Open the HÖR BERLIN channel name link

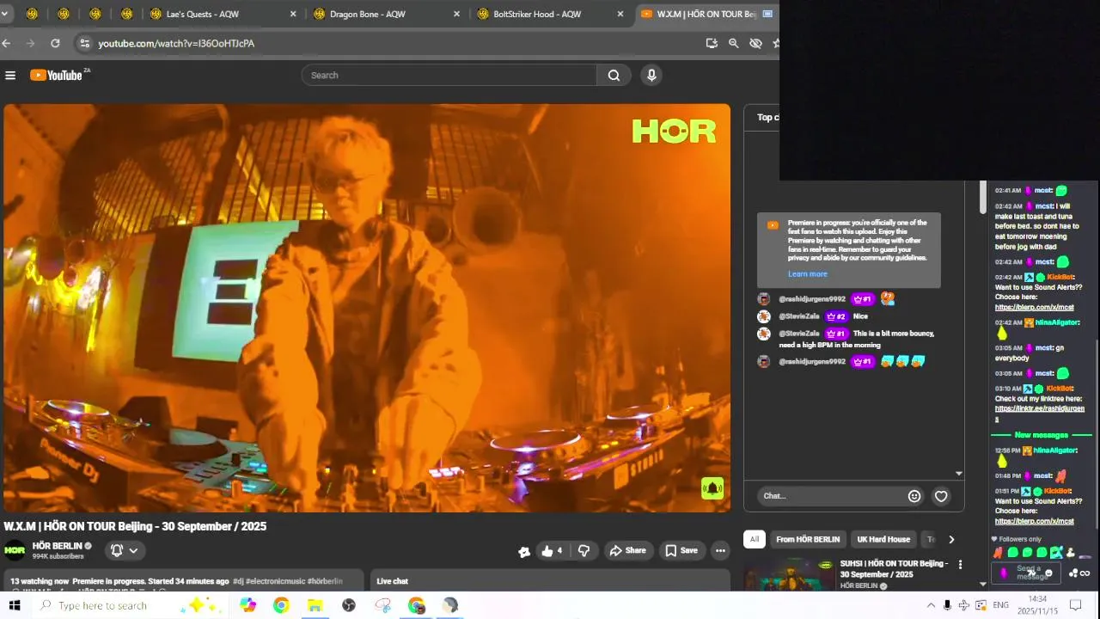[57, 546]
